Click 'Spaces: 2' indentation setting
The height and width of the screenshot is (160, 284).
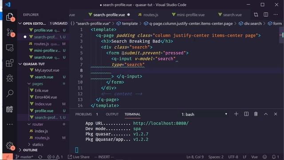point(216,157)
